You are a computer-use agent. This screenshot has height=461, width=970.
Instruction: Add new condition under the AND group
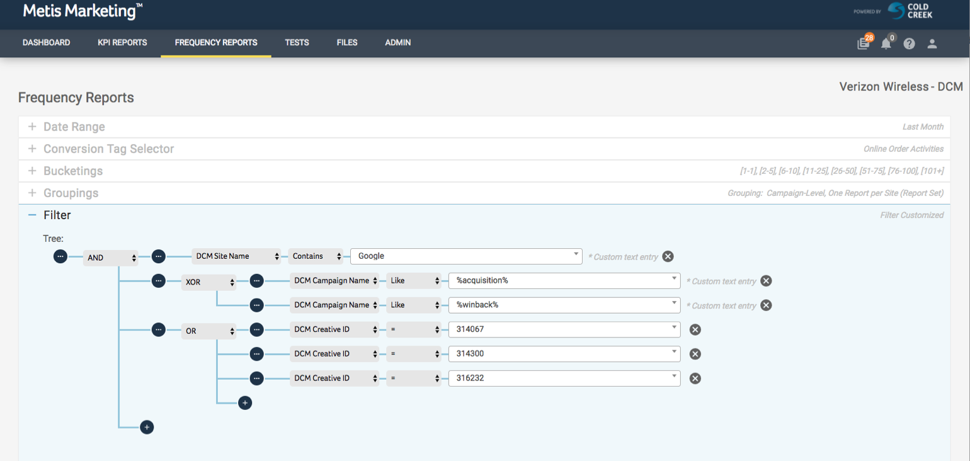coord(147,427)
